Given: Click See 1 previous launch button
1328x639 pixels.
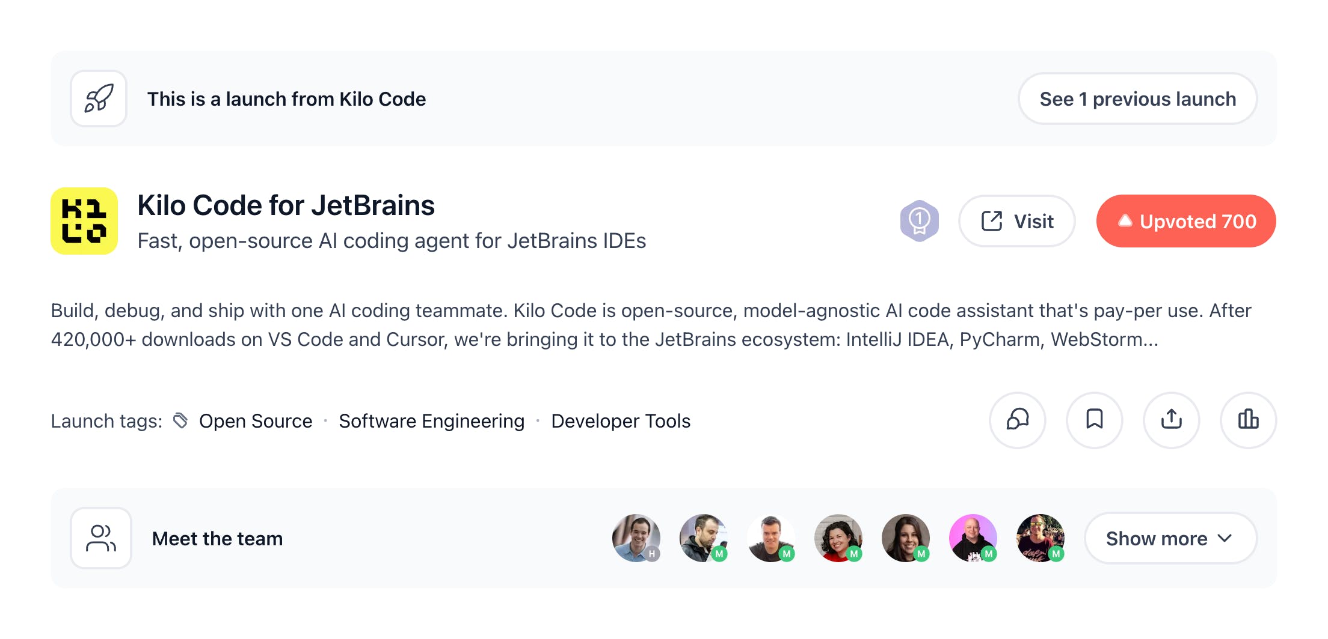Looking at the screenshot, I should (1137, 98).
